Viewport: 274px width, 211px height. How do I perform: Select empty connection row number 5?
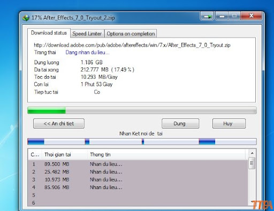138,195
